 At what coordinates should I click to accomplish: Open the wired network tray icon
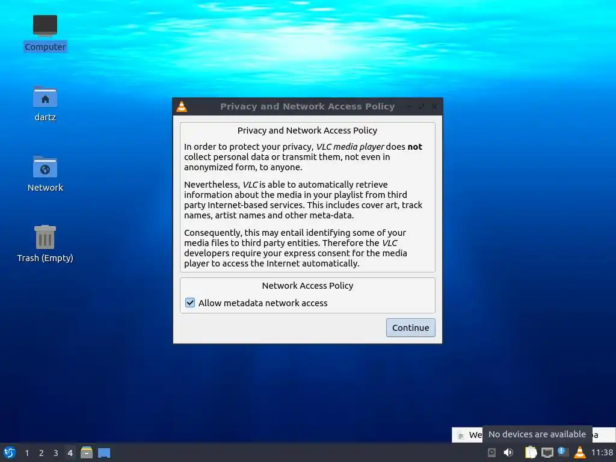[x=547, y=452]
